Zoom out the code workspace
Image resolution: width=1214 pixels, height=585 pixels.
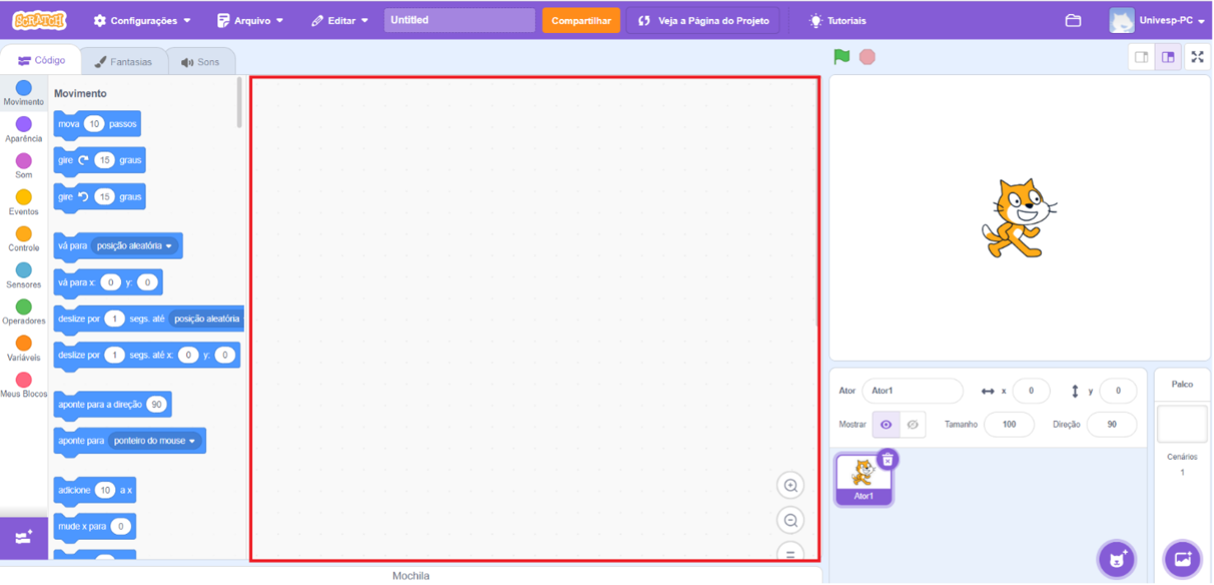[791, 521]
